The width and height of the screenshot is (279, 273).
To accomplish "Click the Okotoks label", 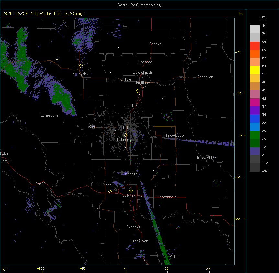I will 133,227.
